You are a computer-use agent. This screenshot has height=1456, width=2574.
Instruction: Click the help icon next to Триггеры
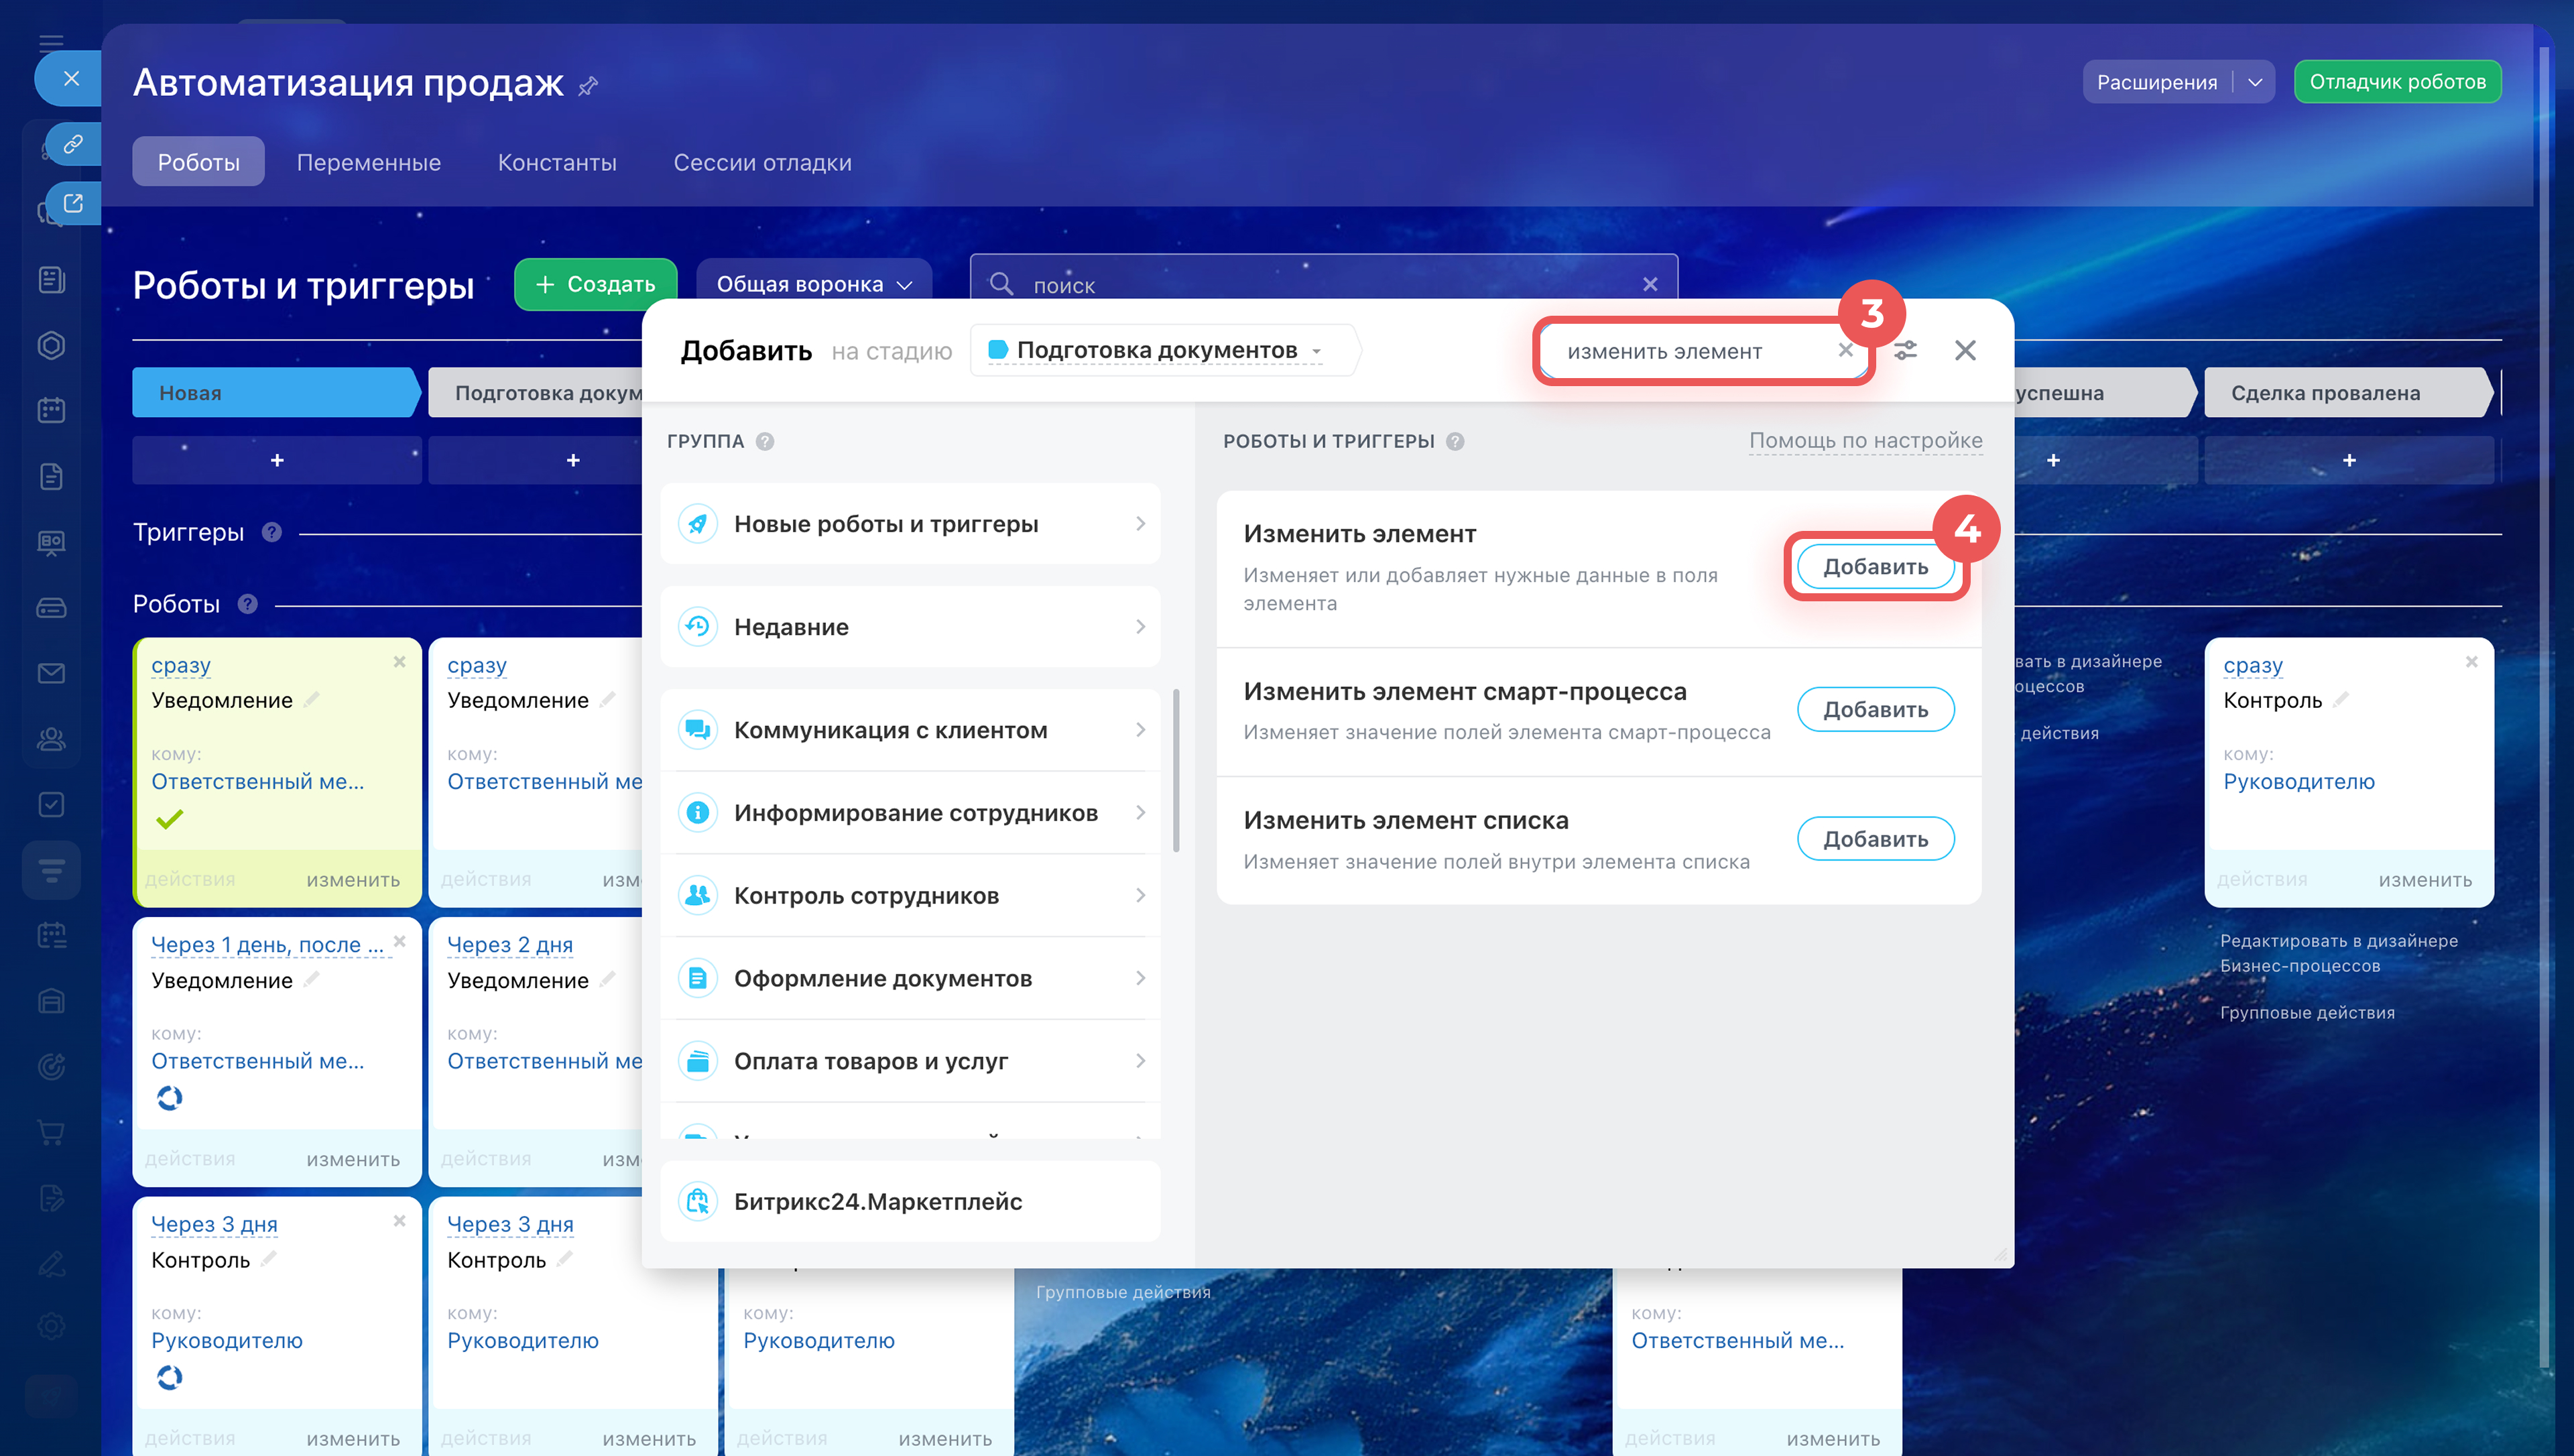(272, 533)
